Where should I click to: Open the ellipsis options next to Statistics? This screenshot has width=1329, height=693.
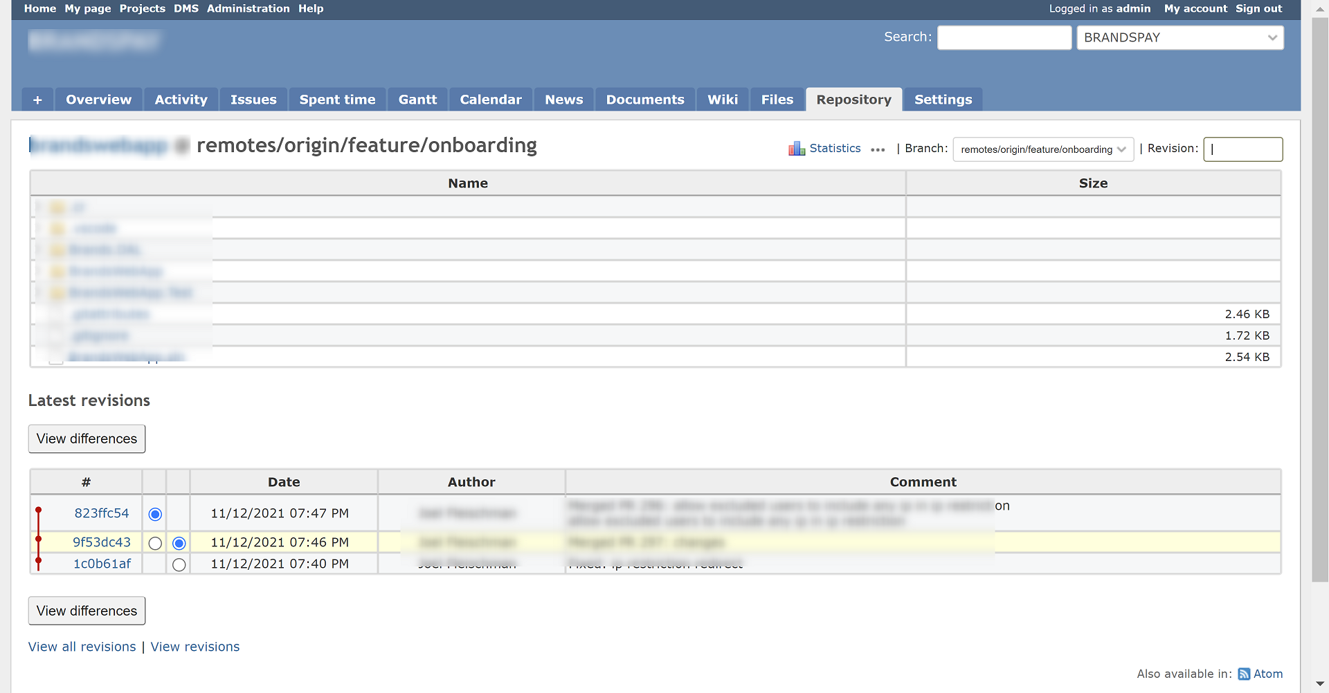878,149
